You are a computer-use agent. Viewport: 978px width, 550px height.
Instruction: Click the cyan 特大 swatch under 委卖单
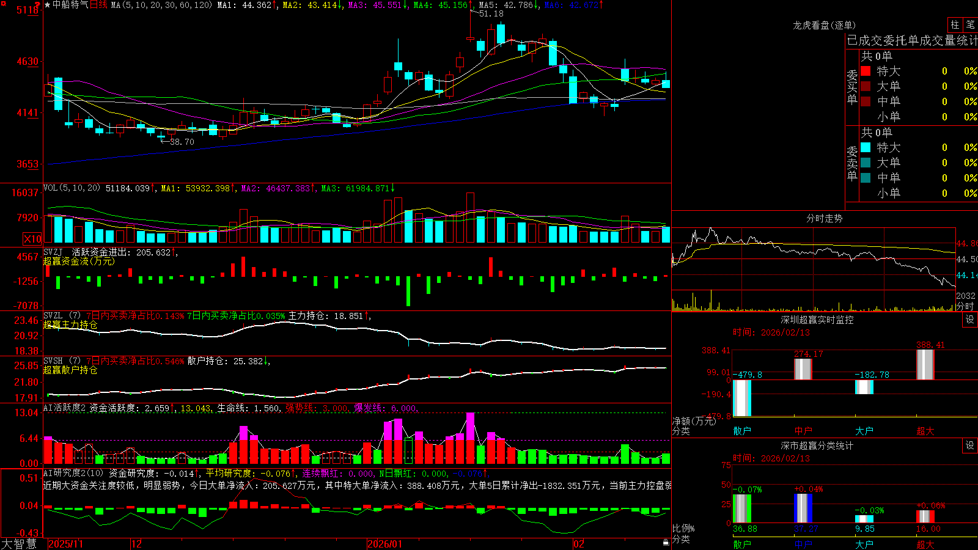866,147
